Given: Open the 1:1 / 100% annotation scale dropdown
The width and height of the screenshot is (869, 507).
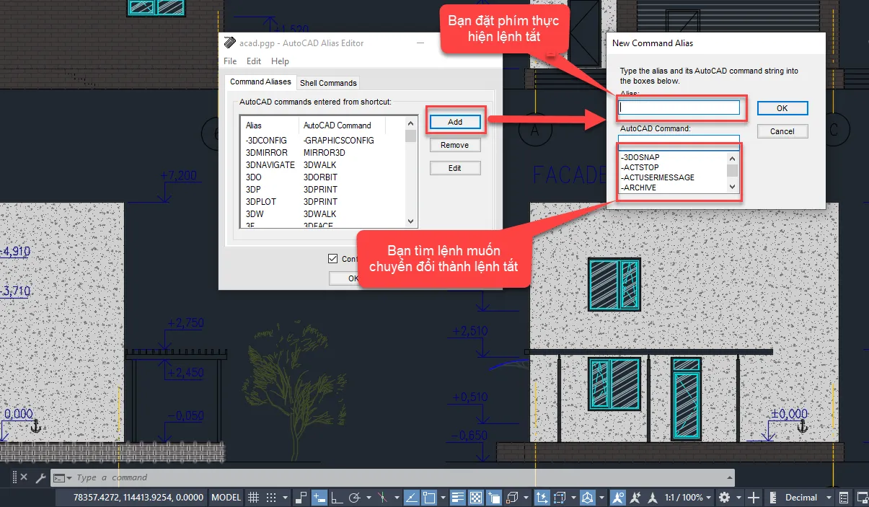Looking at the screenshot, I should point(684,497).
